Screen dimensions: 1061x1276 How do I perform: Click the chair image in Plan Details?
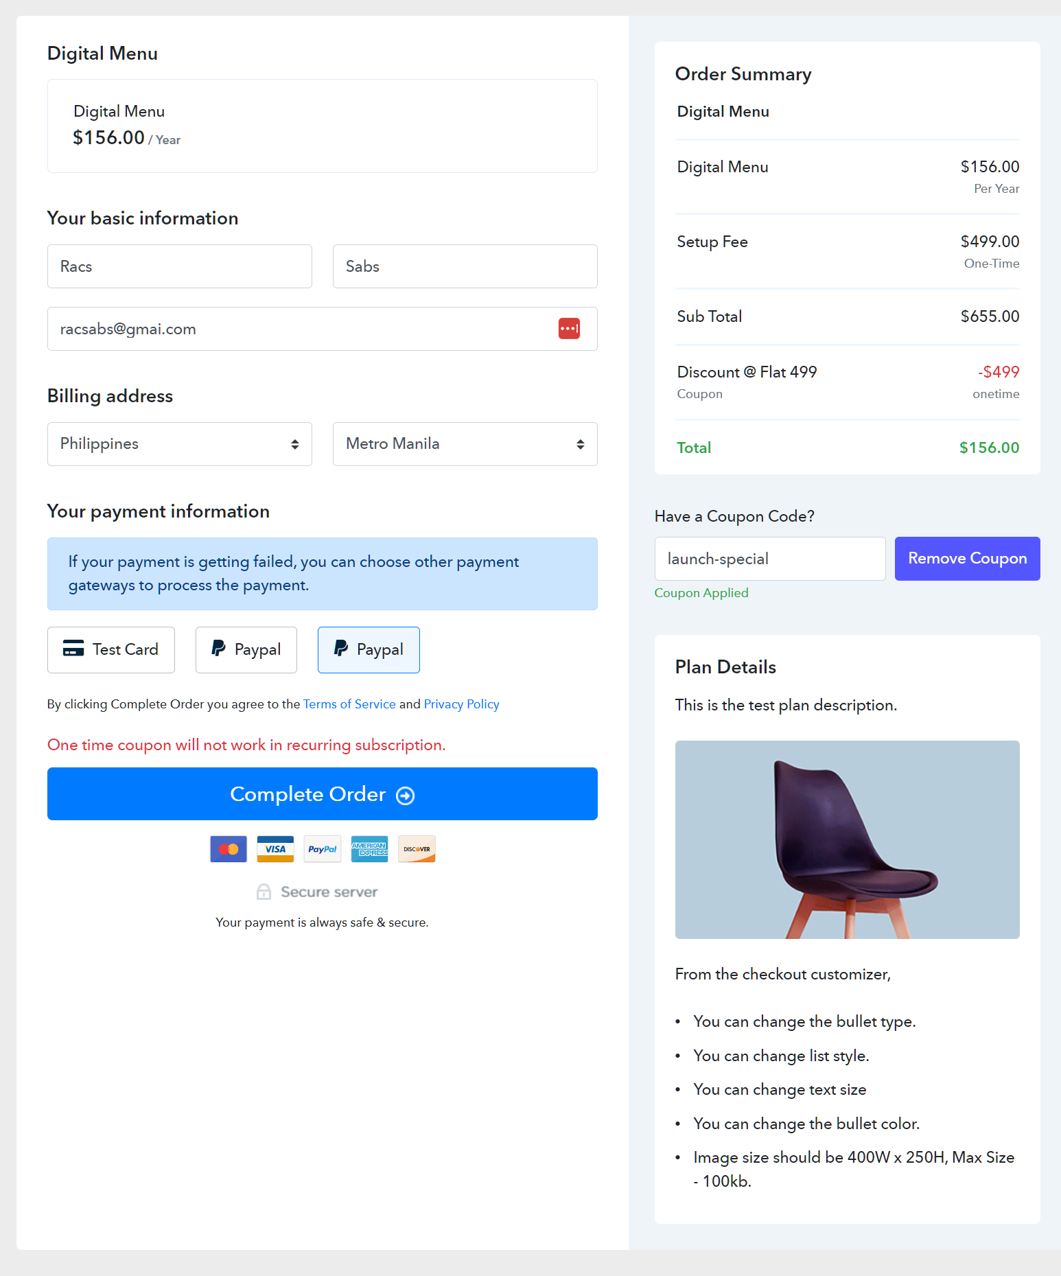pos(848,839)
